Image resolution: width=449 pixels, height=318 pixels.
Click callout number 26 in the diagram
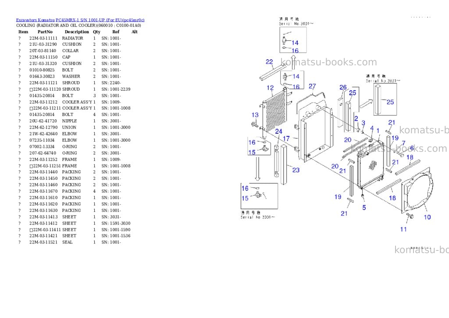[343, 87]
